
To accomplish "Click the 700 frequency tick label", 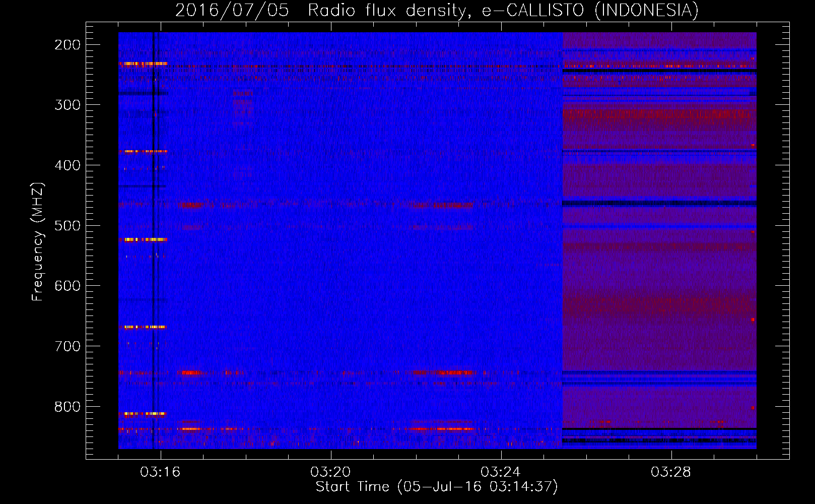I will [67, 346].
